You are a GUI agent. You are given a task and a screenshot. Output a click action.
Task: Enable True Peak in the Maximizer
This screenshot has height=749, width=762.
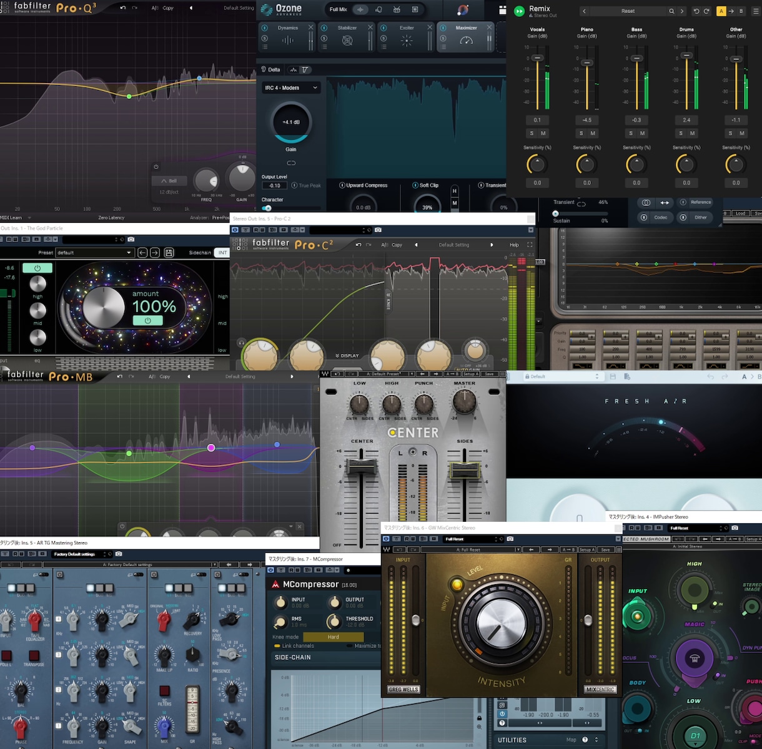coord(306,185)
